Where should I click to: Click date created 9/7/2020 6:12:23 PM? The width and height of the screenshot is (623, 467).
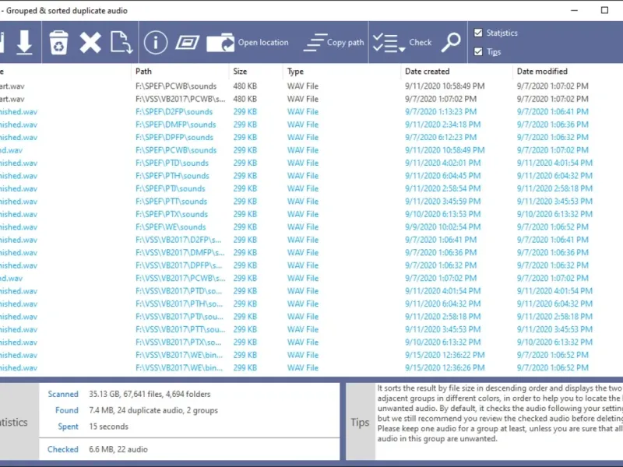(441, 138)
